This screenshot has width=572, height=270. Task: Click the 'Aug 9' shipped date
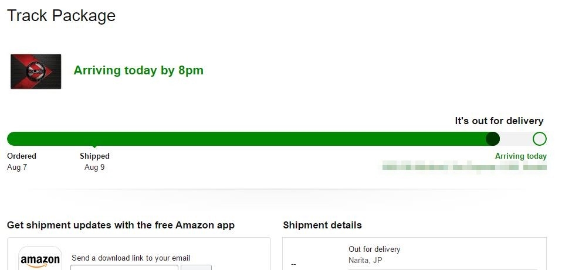pyautogui.click(x=94, y=168)
